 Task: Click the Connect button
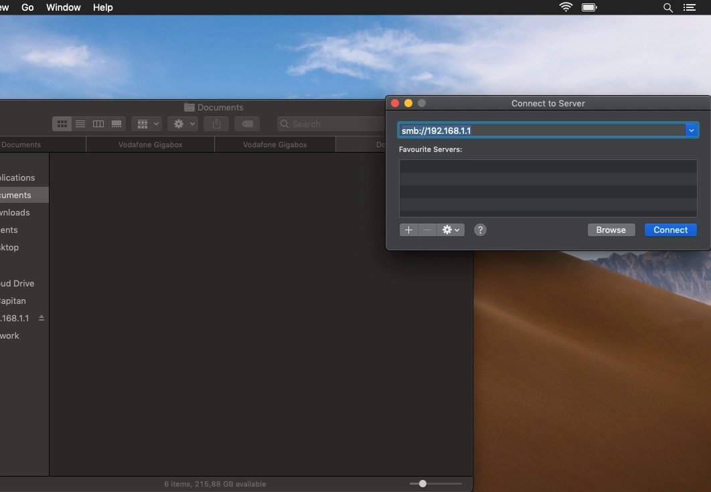pos(670,230)
